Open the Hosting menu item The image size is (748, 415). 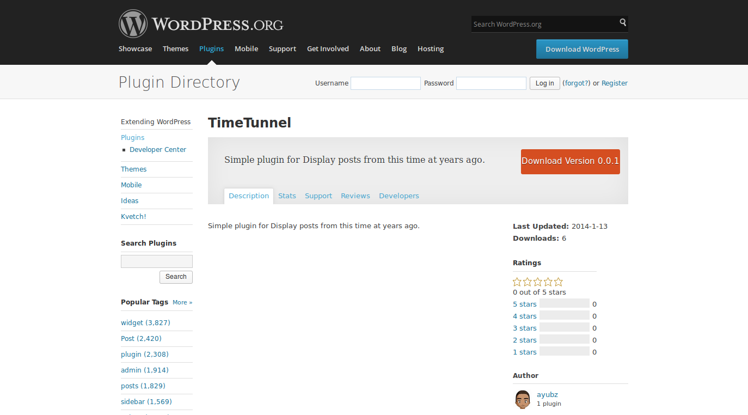tap(431, 48)
